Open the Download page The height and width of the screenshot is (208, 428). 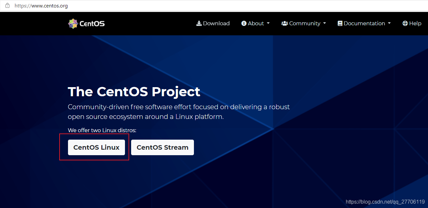(x=213, y=23)
